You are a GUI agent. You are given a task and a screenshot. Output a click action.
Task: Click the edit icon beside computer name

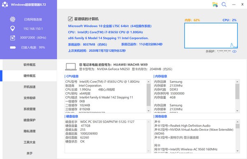(x=70, y=19)
